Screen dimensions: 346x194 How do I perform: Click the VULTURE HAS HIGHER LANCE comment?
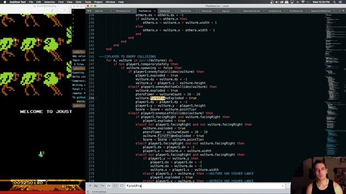(229, 174)
